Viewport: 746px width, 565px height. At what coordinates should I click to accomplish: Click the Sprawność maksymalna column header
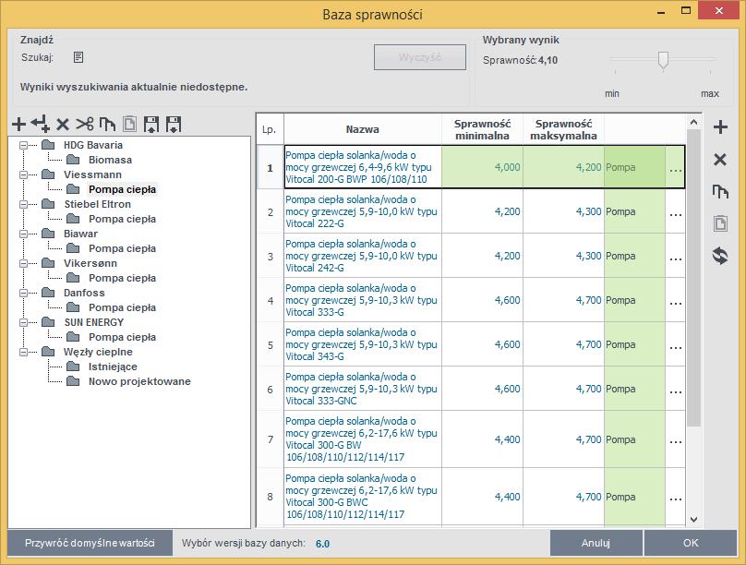[x=563, y=129]
